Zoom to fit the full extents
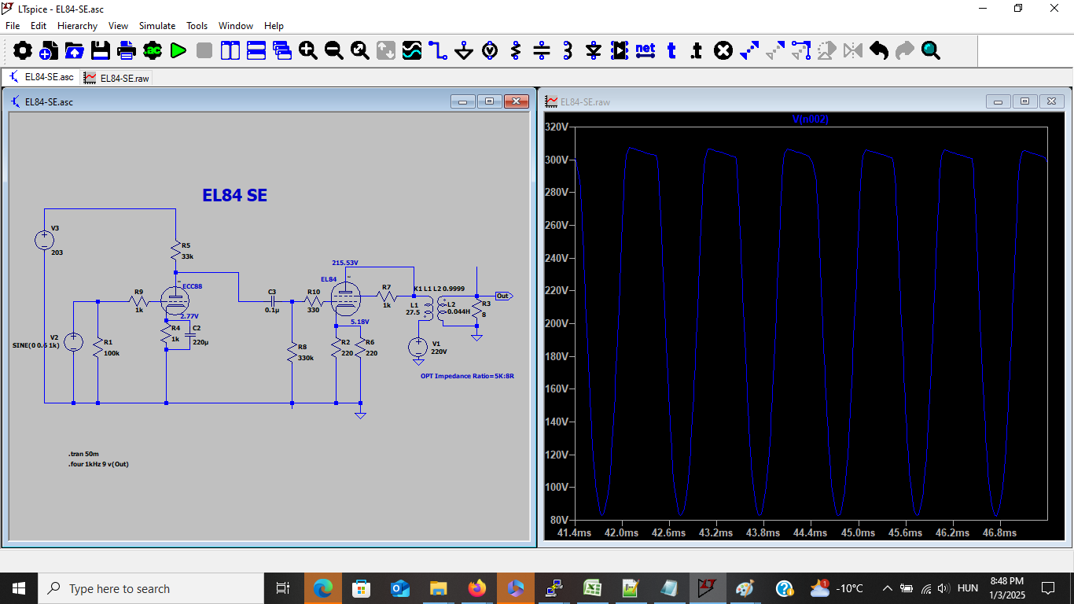1074x604 pixels. click(x=360, y=50)
